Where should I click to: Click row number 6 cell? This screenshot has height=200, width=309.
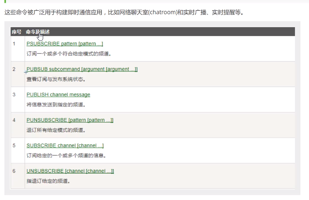coord(14,171)
